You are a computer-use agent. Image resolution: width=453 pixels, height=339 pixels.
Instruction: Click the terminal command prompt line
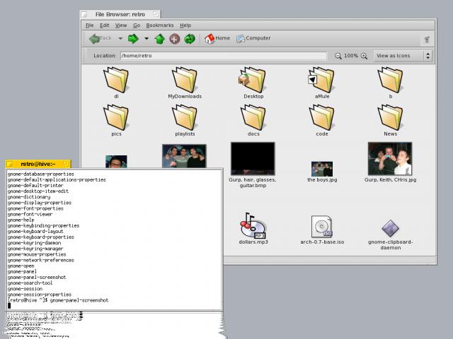(58, 300)
